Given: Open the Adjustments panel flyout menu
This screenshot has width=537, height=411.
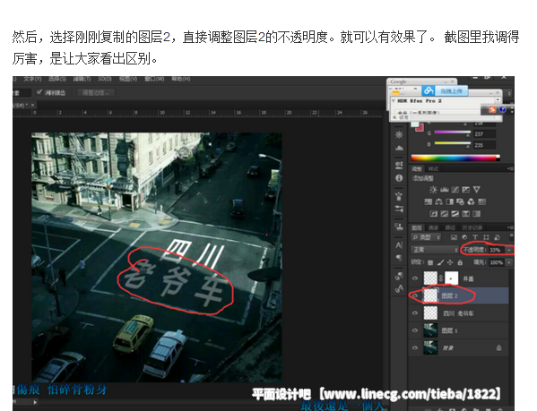Looking at the screenshot, I should coord(510,168).
